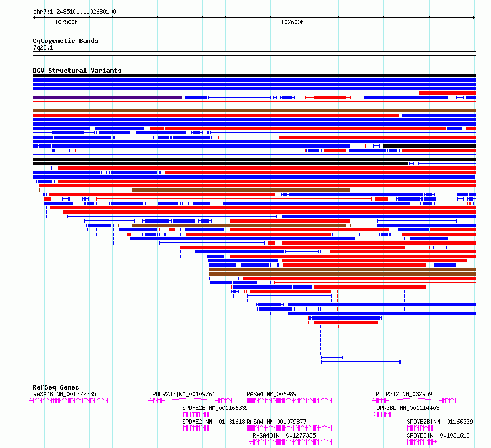Click the RASA4B|NM_001277335 label under RefSeq Genes heading
491x448 pixels.
click(65, 394)
